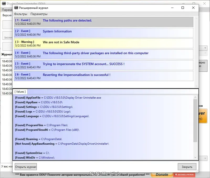Select warning 3 'We are not in Safe Mode'
The width and height of the screenshot is (210, 178).
(x=103, y=44)
